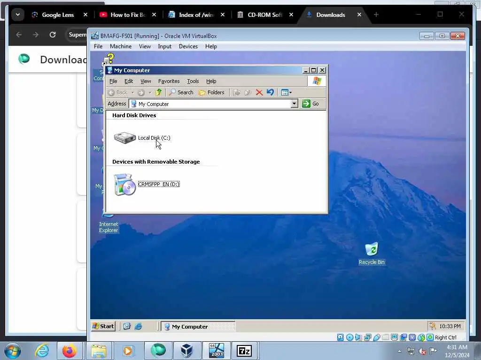Click VirtualBox shared folders status icon
481x360 pixels.
point(385,337)
